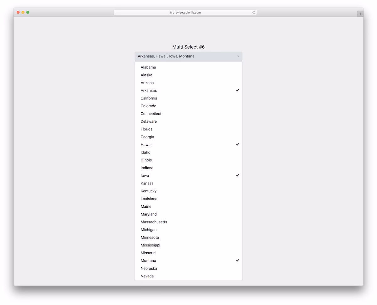This screenshot has width=377, height=305.
Task: Pick Nevada at the list bottom
Action: 188,276
